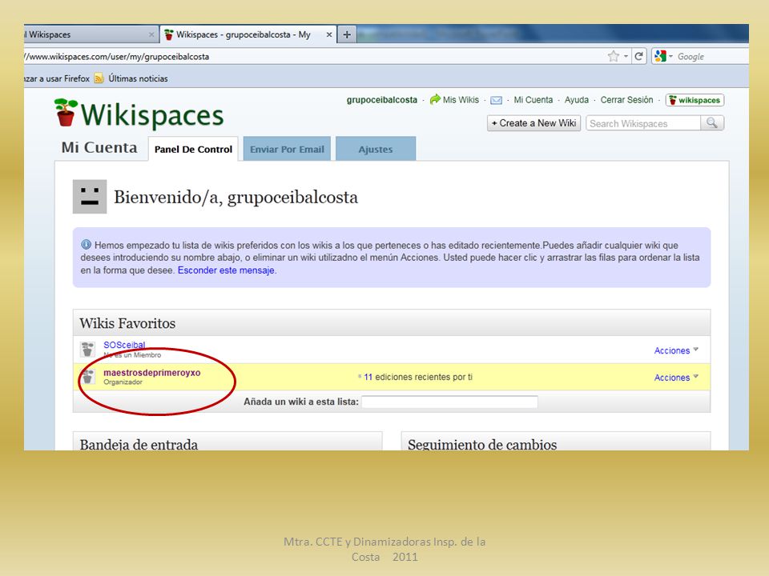This screenshot has width=769, height=576.
Task: Open the maestrosdeprimeroyxo wiki link
Action: [152, 372]
